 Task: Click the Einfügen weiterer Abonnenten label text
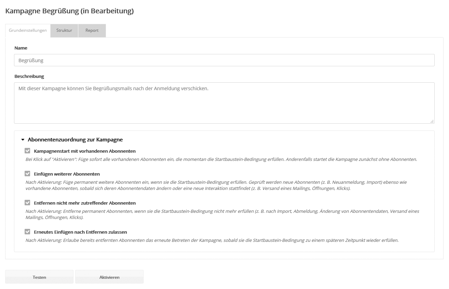pyautogui.click(x=67, y=174)
